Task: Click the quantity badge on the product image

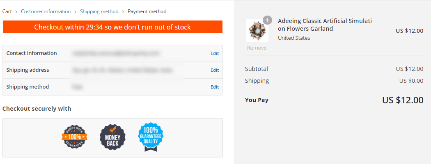Action: [x=267, y=20]
